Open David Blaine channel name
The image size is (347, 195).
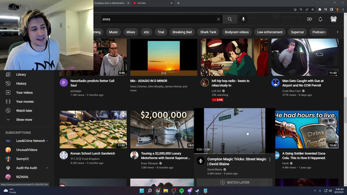pyautogui.click(x=215, y=170)
